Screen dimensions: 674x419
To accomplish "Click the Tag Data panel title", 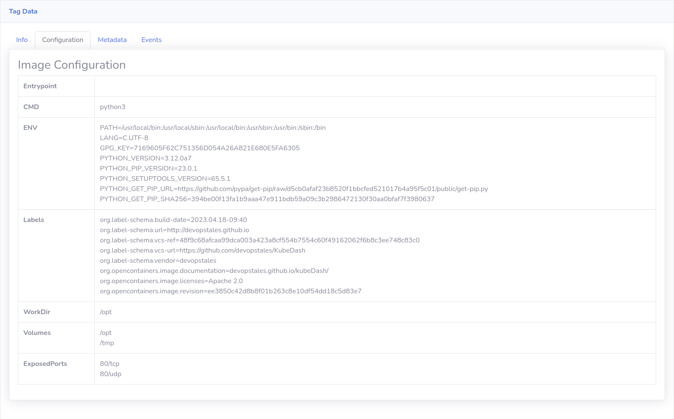I will point(23,11).
